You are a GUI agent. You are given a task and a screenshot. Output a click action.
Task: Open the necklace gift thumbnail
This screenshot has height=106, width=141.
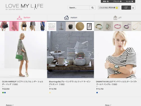click(136, 26)
